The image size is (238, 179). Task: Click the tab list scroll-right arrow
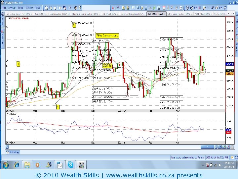click(x=231, y=14)
